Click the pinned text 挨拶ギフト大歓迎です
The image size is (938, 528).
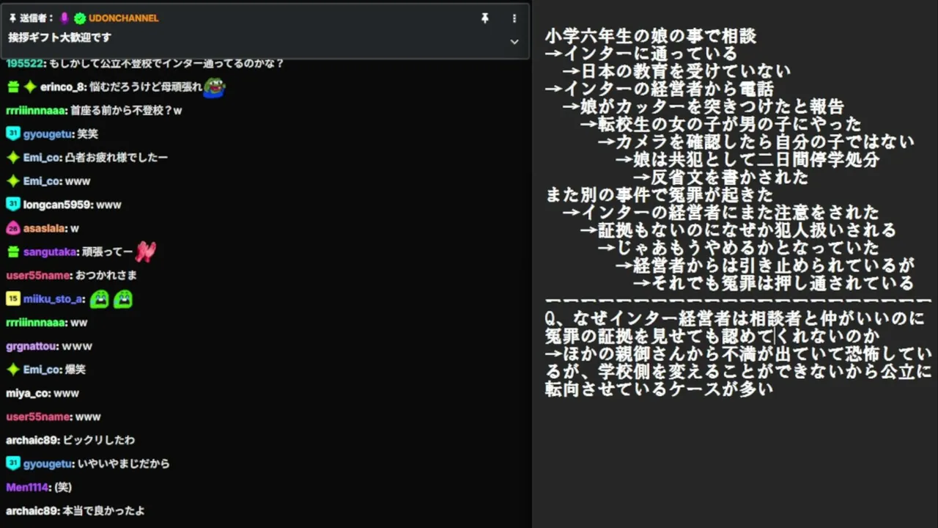pos(60,37)
